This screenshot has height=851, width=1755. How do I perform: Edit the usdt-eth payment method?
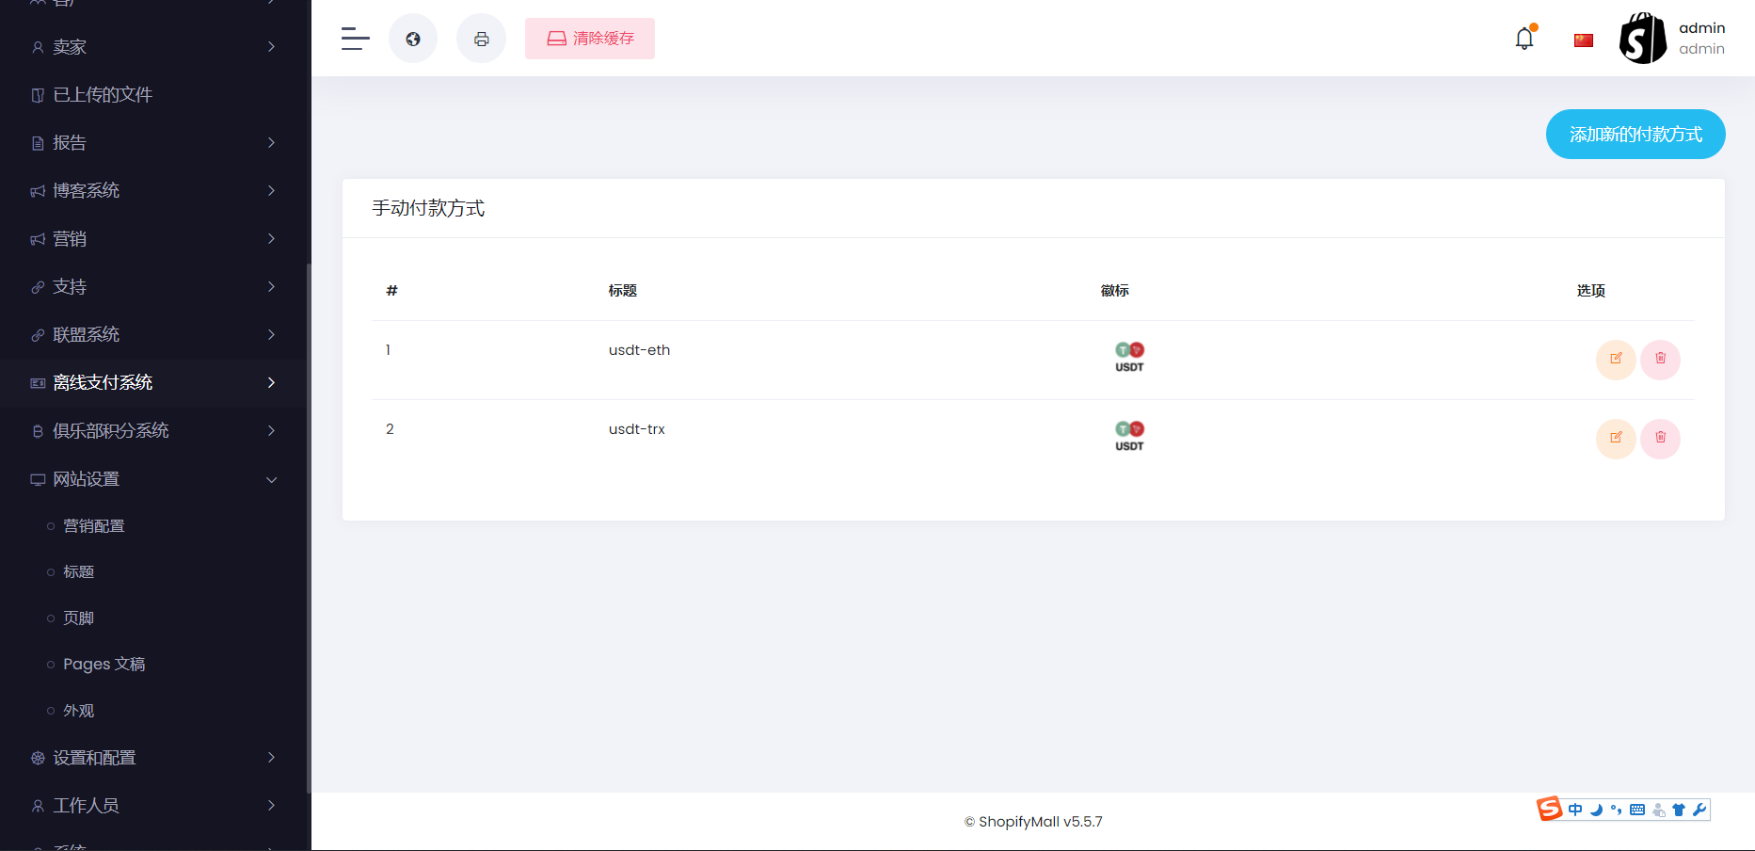point(1616,359)
